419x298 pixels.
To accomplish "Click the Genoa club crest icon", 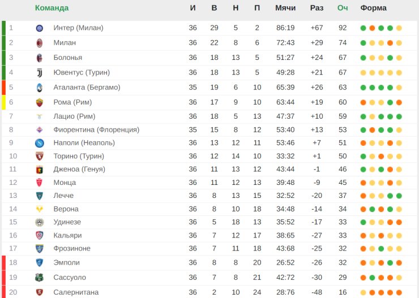I will (x=40, y=169).
